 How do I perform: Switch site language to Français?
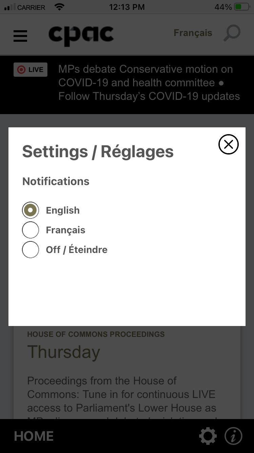193,33
